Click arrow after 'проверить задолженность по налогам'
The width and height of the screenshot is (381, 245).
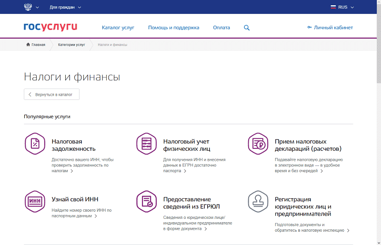point(72,171)
